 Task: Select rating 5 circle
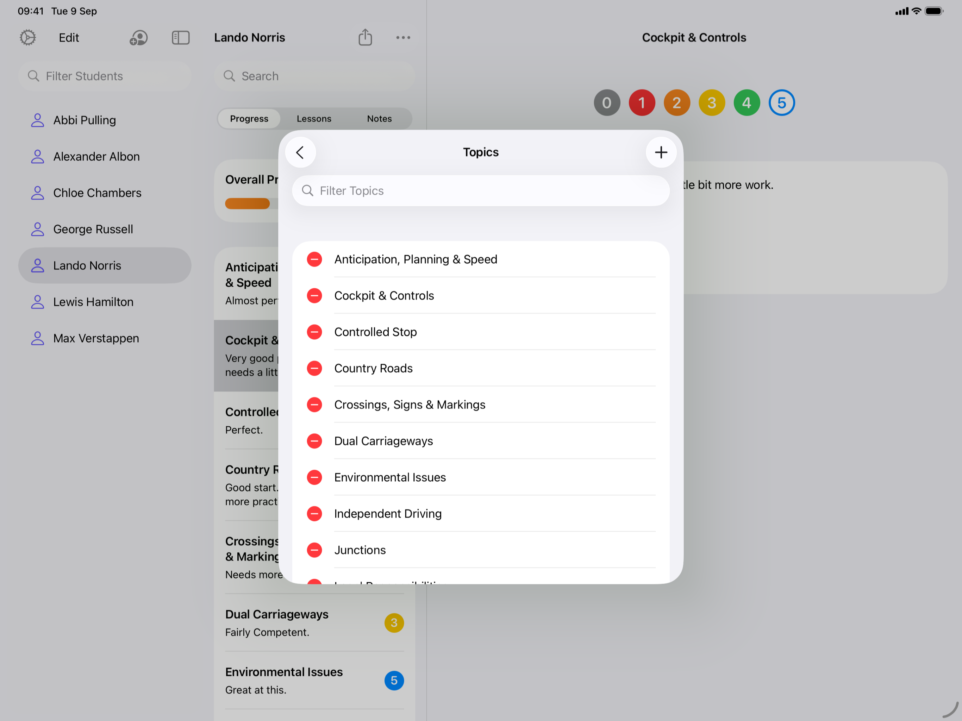pos(781,103)
